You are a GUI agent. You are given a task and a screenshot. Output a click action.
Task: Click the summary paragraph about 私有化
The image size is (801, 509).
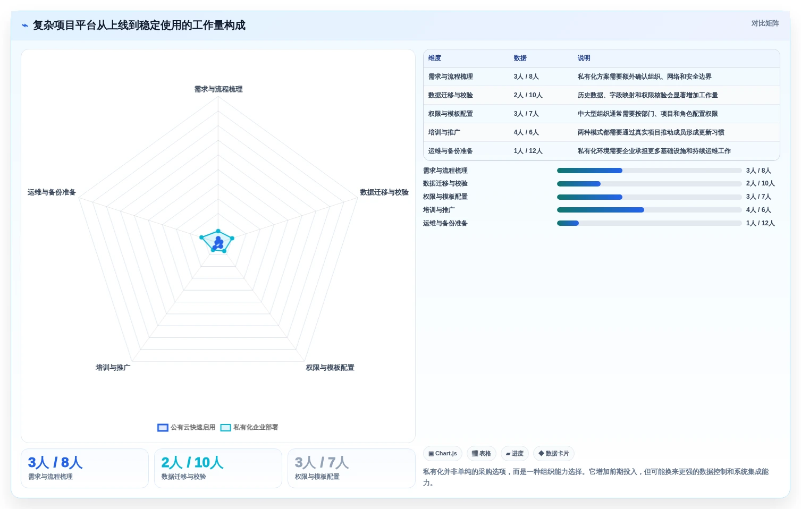(596, 477)
